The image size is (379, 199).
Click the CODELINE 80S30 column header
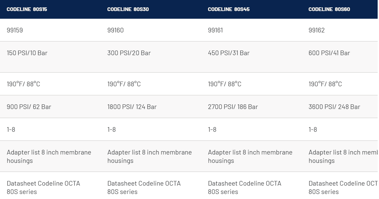[x=128, y=9]
